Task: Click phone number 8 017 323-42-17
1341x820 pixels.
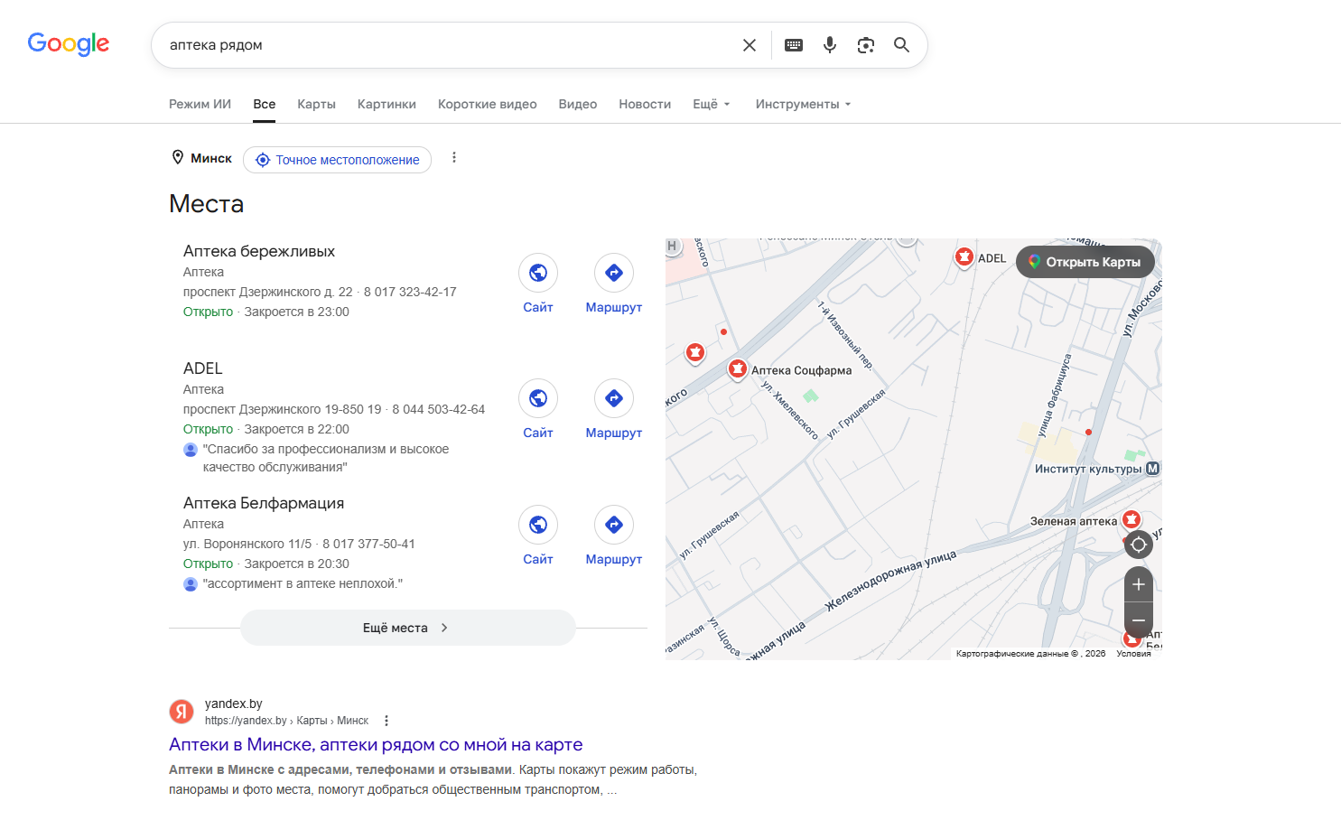Action: click(x=410, y=292)
